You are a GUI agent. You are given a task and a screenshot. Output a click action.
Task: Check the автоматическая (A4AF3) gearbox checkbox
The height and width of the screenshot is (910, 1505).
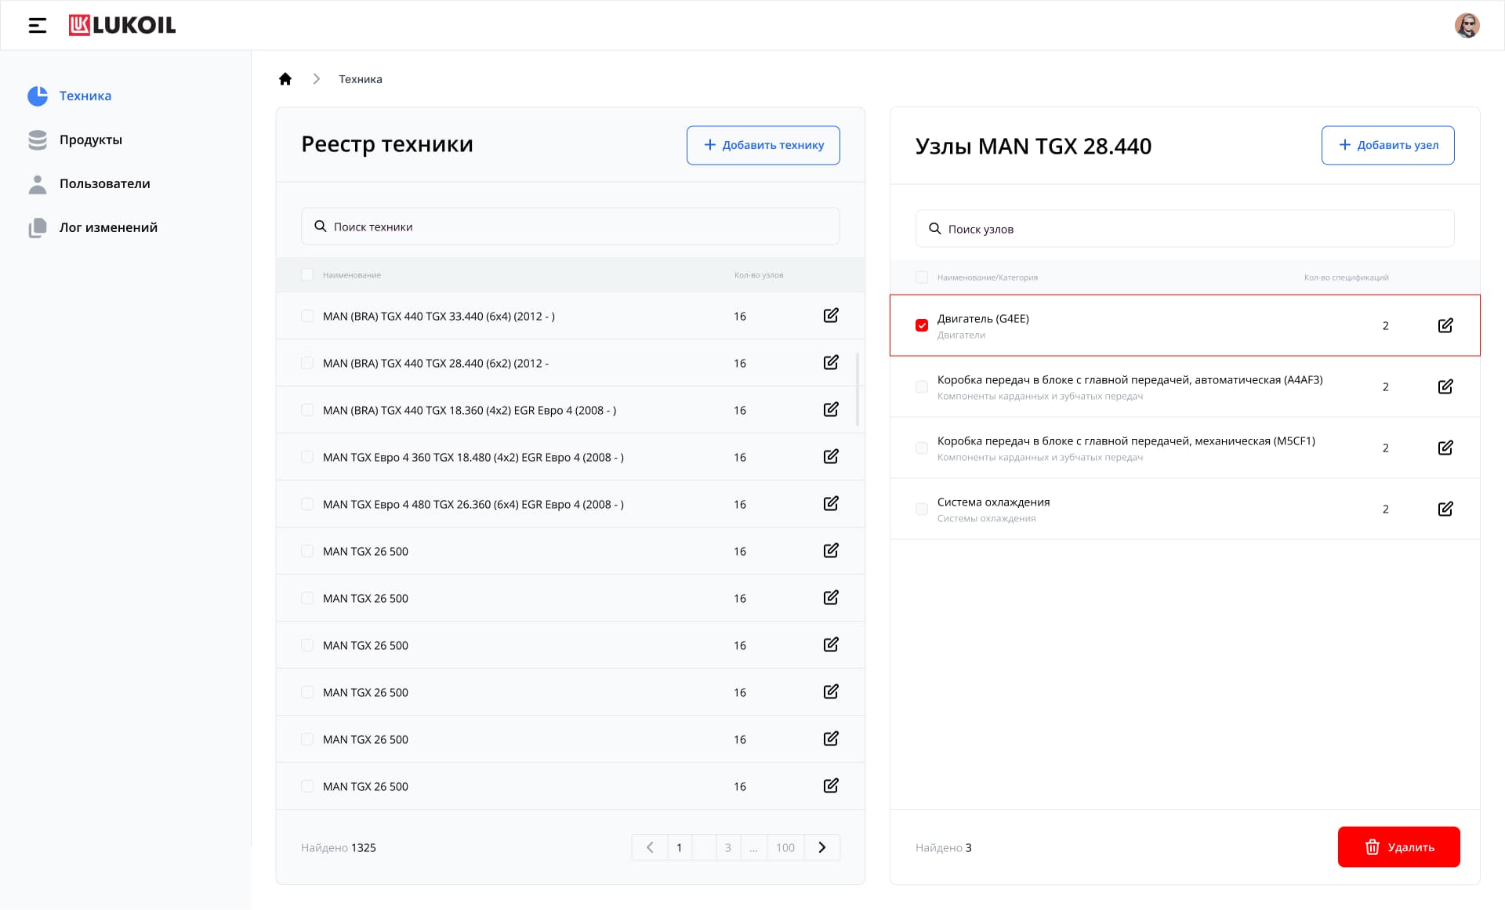point(922,387)
